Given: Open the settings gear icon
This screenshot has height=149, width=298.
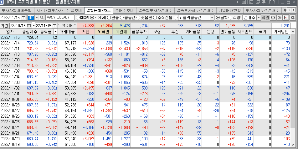Looking at the screenshot, I should point(293,18).
